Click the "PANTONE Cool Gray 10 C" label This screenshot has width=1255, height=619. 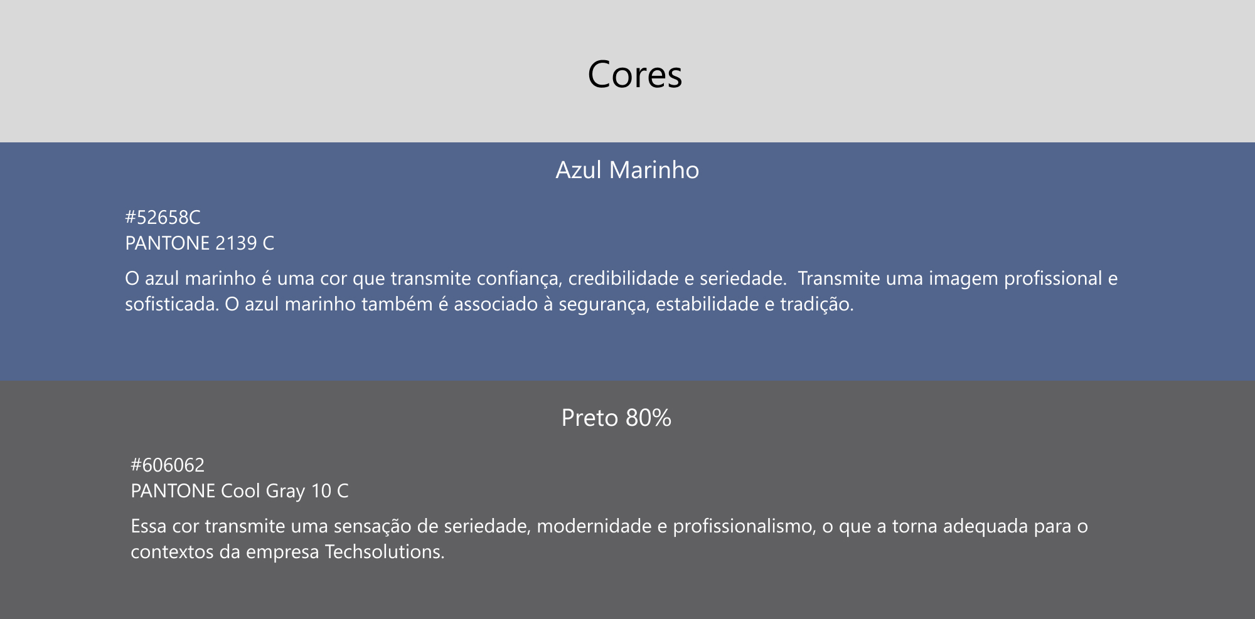coord(239,491)
